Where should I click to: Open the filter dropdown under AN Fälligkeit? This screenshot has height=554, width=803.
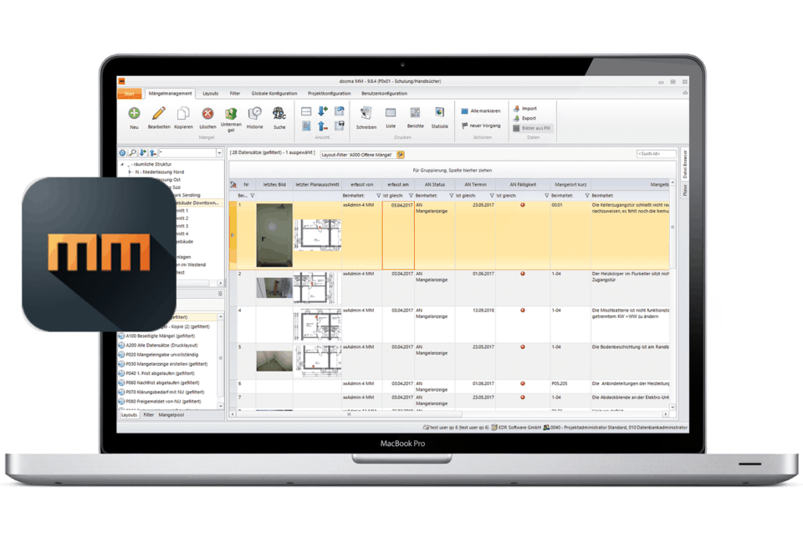click(x=546, y=196)
